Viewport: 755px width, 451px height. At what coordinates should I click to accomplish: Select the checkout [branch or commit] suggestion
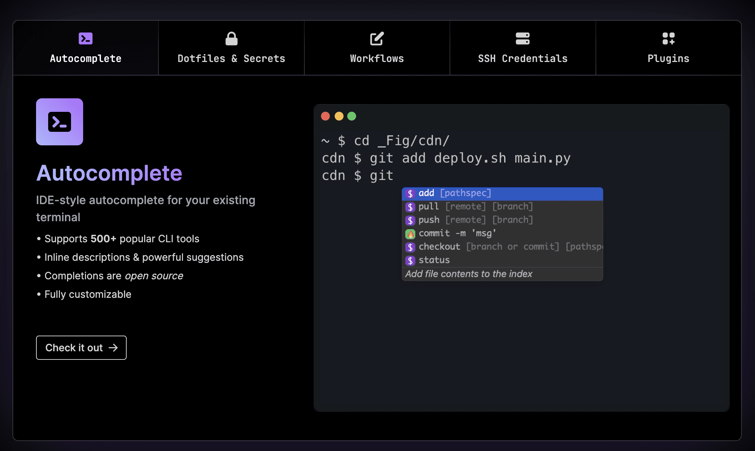click(x=502, y=247)
